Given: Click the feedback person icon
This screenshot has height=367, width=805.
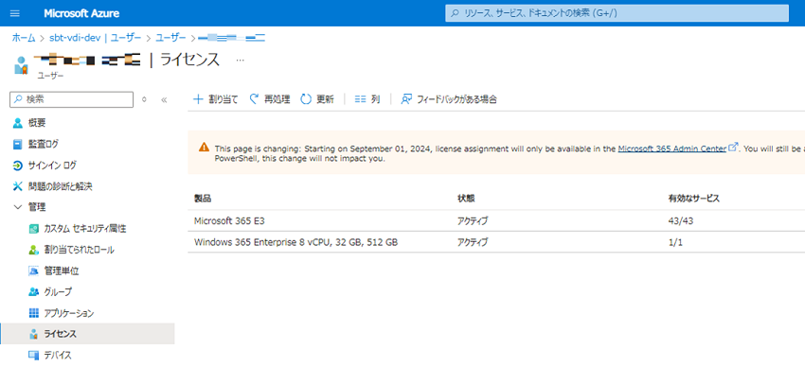Looking at the screenshot, I should [406, 99].
